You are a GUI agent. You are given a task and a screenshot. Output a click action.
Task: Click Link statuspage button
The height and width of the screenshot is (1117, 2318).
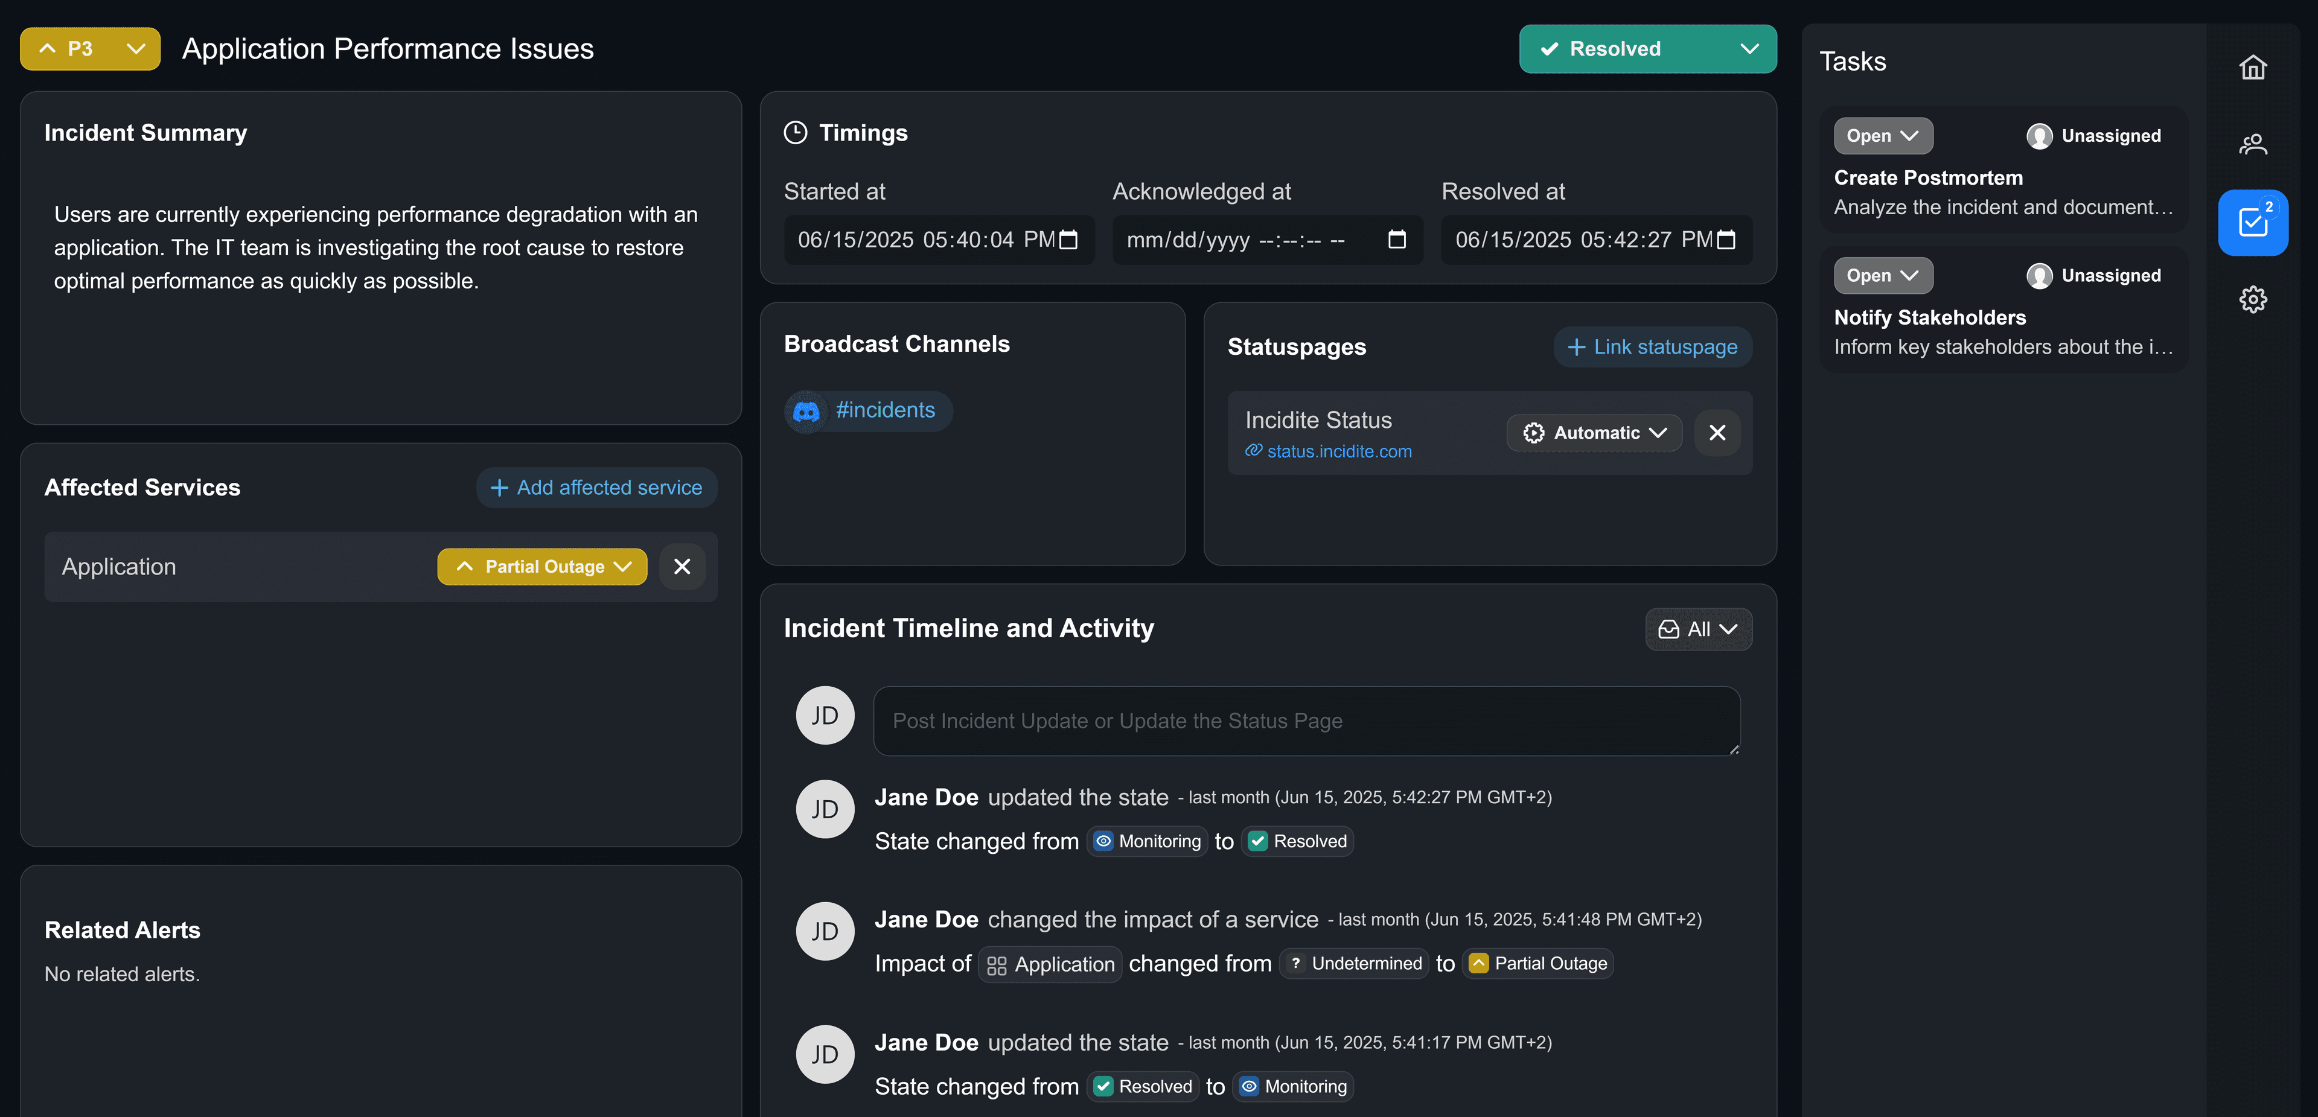click(x=1653, y=347)
